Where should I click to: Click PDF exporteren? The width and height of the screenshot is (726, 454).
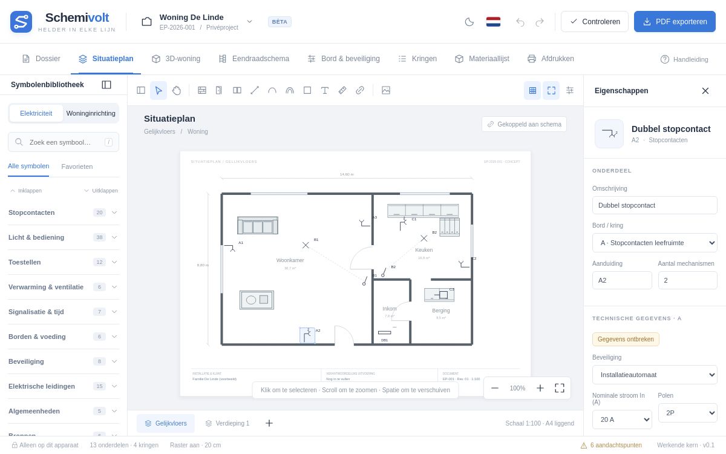tap(675, 22)
